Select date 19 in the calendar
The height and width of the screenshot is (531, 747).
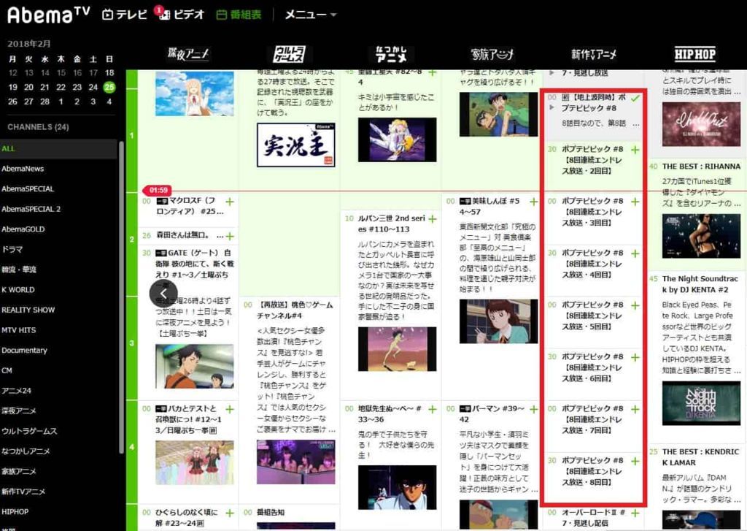tap(13, 87)
